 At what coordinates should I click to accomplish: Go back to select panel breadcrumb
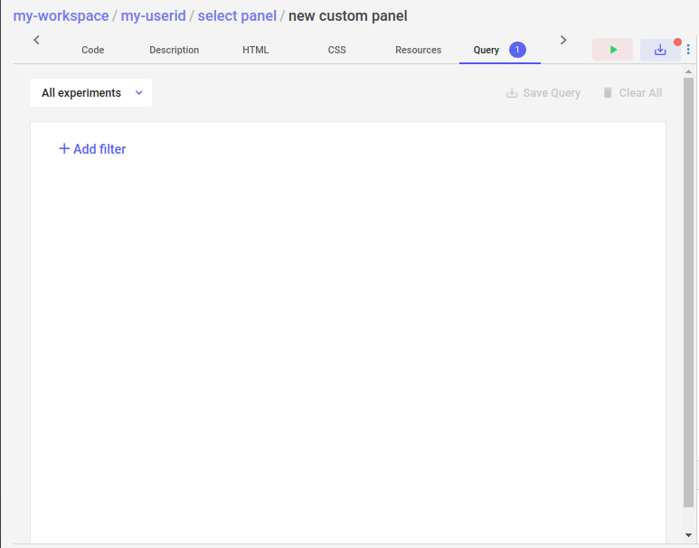[x=237, y=16]
